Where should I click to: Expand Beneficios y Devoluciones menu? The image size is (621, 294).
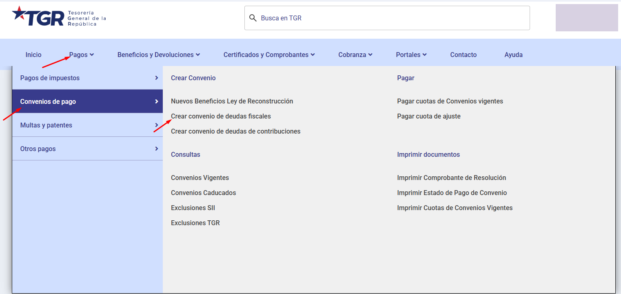tap(159, 55)
